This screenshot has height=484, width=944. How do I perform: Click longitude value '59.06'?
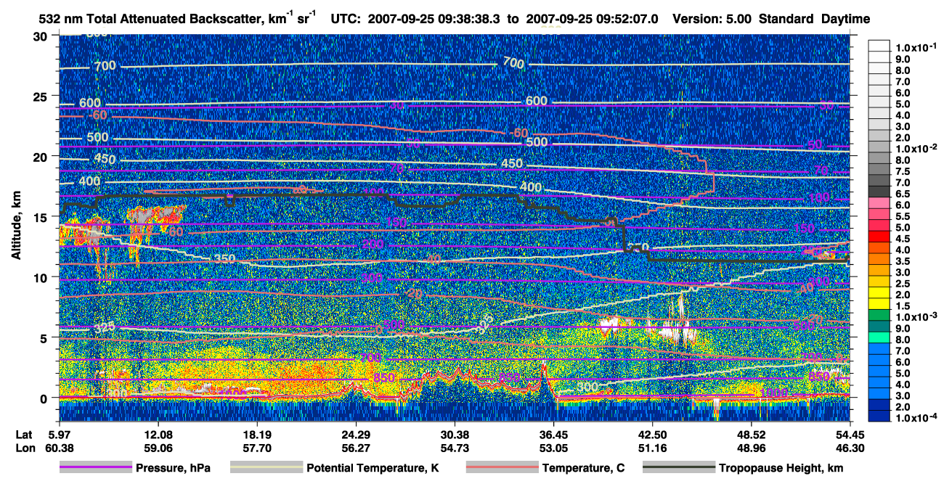click(158, 448)
